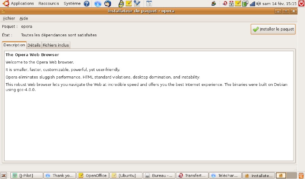305x179 pixels.
Task: Switch to the OpenOffice taskbar window
Action: click(92, 176)
